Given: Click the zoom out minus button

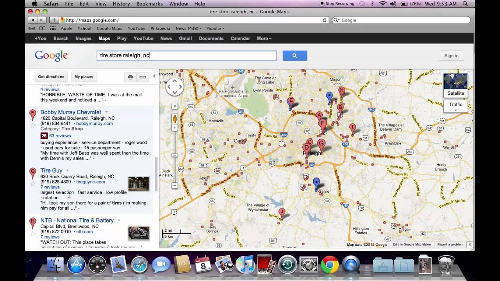Looking at the screenshot, I should click(175, 185).
